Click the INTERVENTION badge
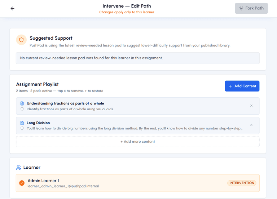This screenshot has height=199, width=277. (x=242, y=183)
